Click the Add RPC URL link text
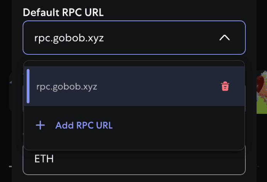This screenshot has width=267, height=182. tap(84, 125)
